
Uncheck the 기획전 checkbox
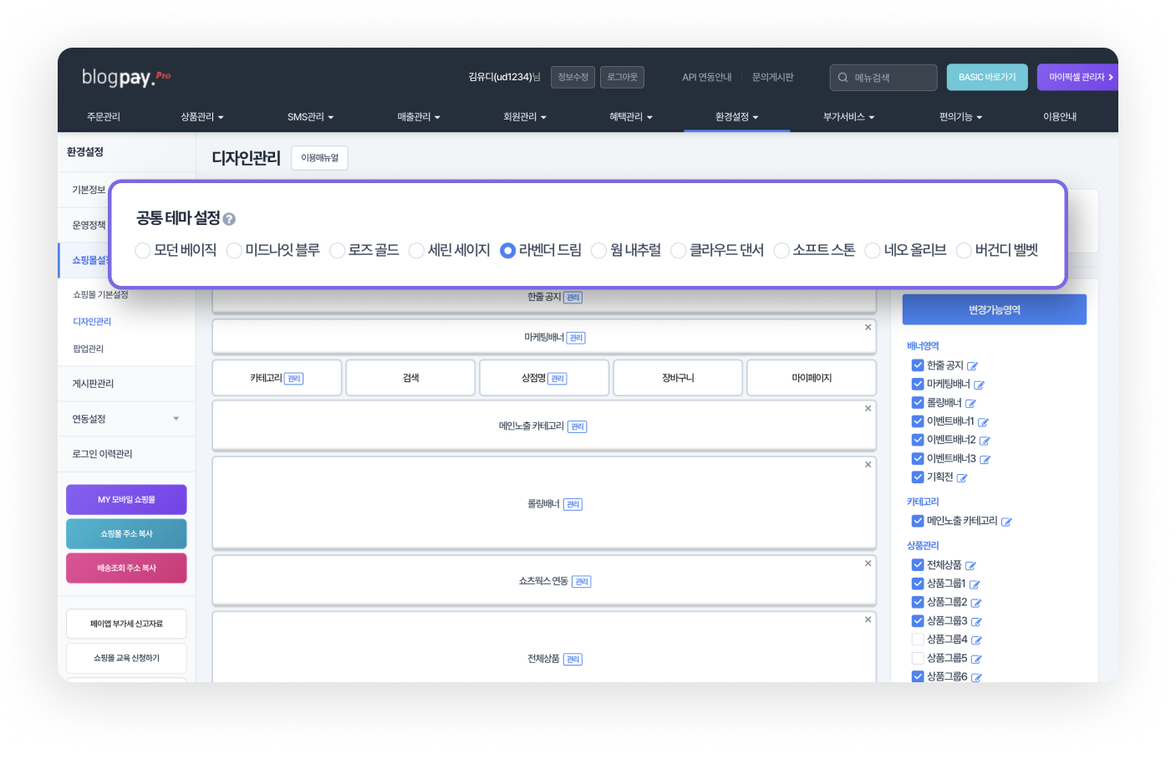(x=918, y=477)
